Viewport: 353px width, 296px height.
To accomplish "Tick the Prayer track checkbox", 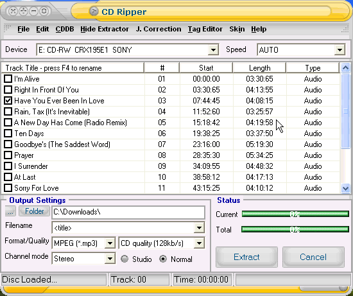I will click(x=8, y=155).
